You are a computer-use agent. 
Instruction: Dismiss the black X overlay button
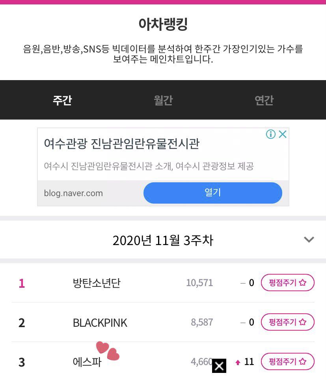(x=219, y=366)
